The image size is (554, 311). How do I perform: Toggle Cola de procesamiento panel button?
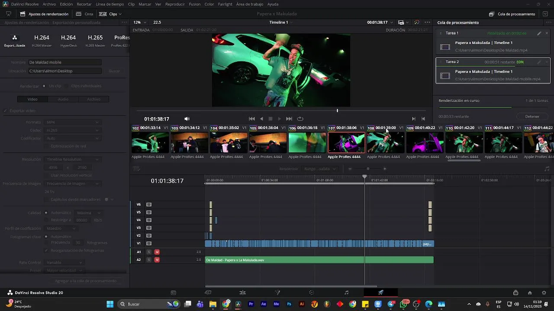(512, 14)
